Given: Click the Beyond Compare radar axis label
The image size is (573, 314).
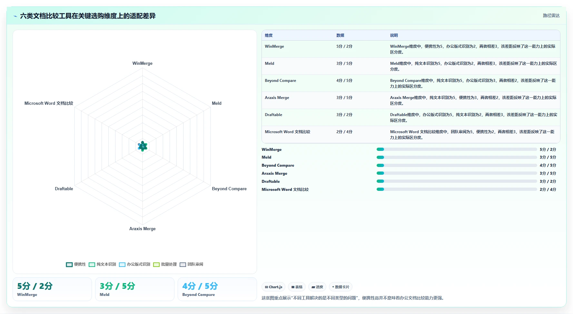Looking at the screenshot, I should (229, 189).
